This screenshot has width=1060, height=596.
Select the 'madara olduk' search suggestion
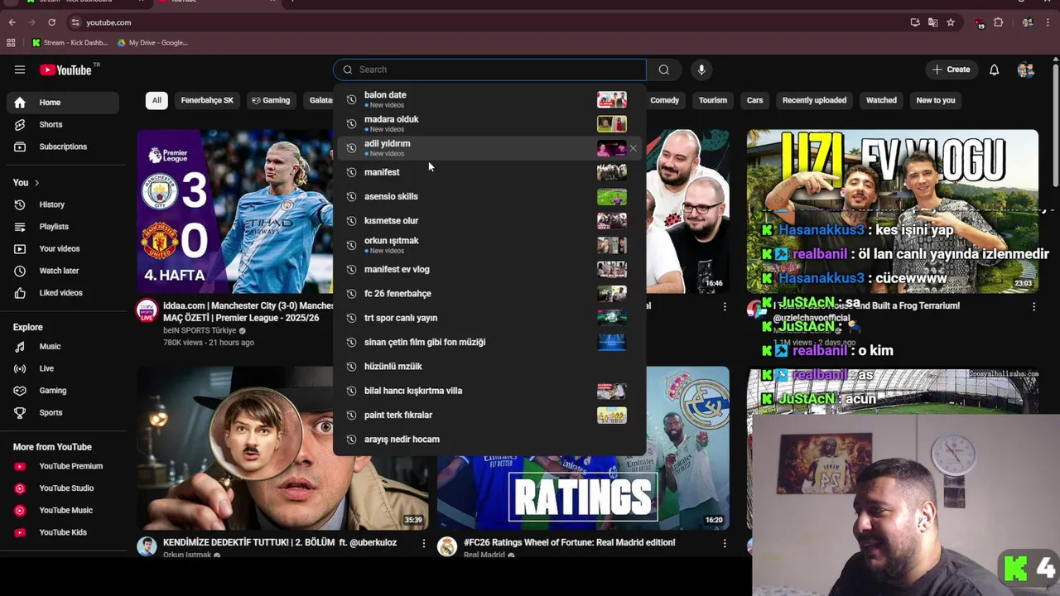click(x=489, y=123)
